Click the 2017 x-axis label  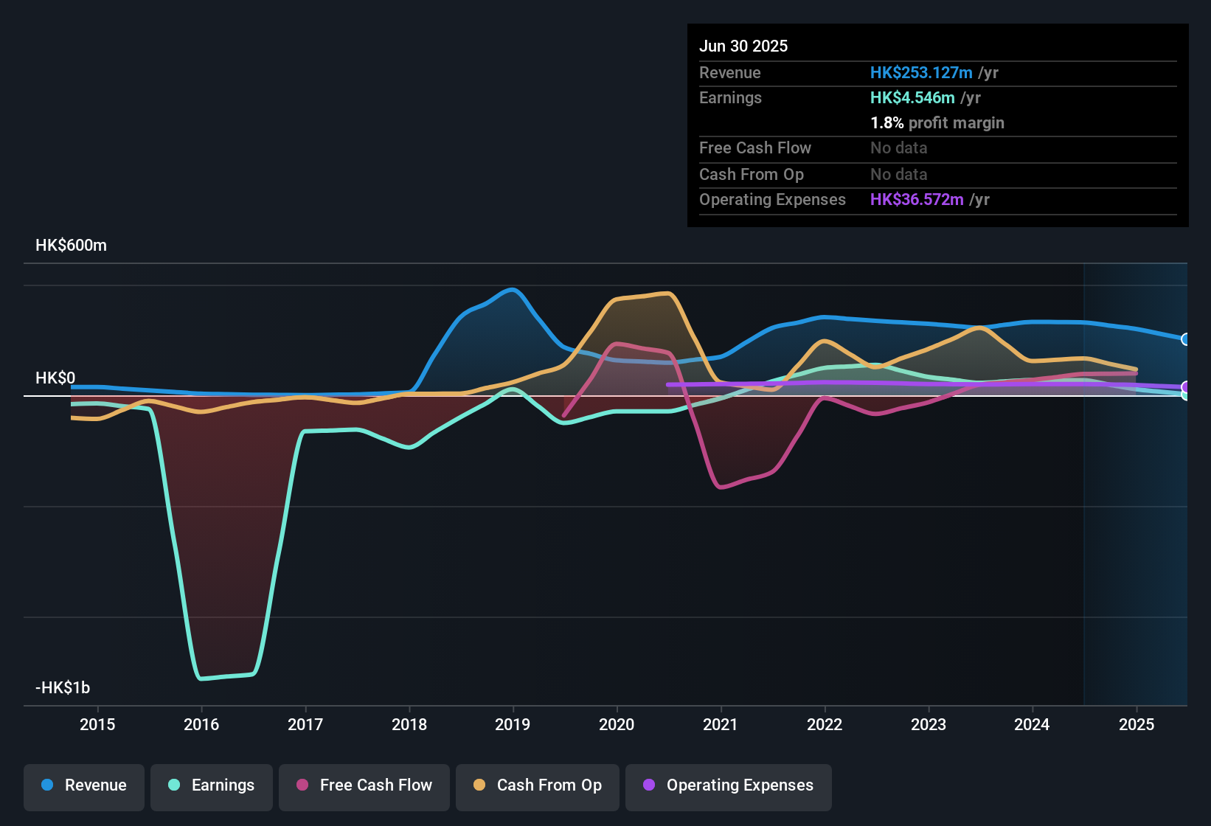tap(305, 724)
